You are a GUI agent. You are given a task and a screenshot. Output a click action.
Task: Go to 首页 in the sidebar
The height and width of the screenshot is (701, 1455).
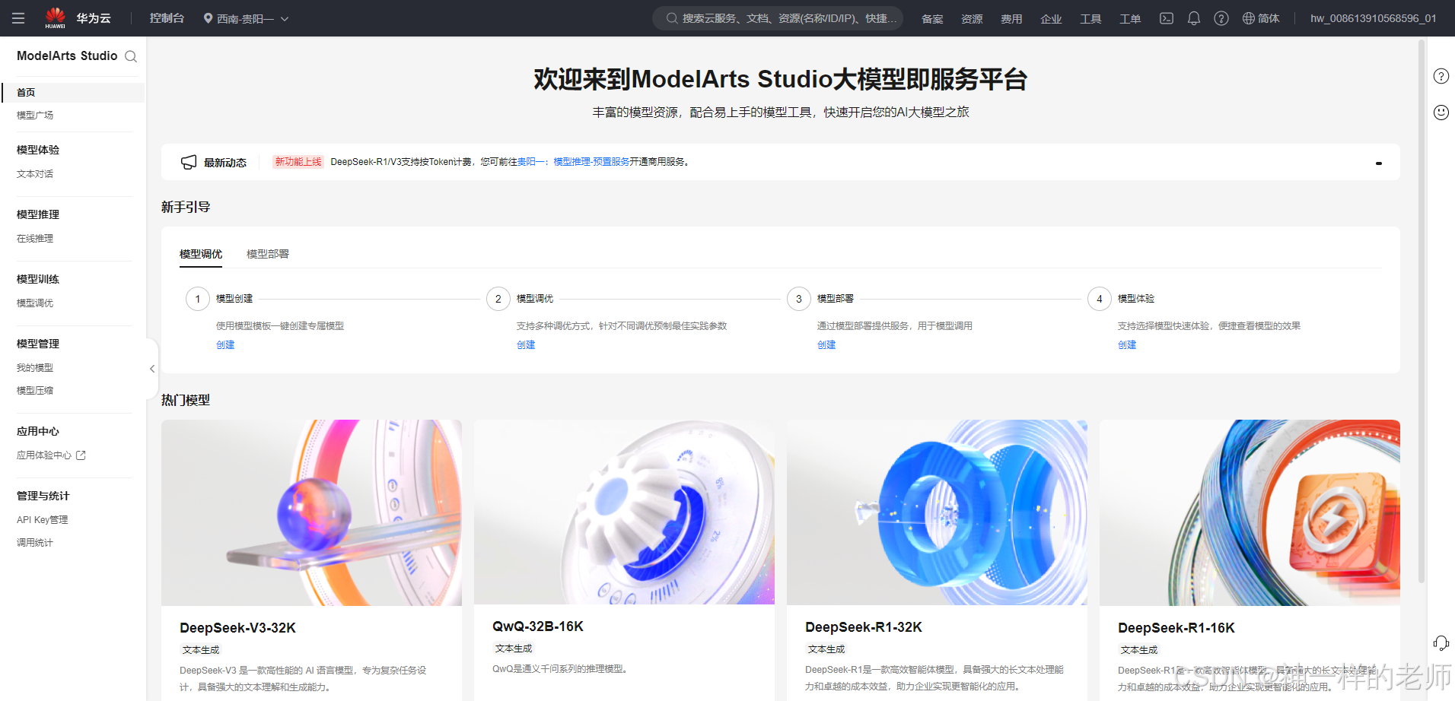[73, 93]
